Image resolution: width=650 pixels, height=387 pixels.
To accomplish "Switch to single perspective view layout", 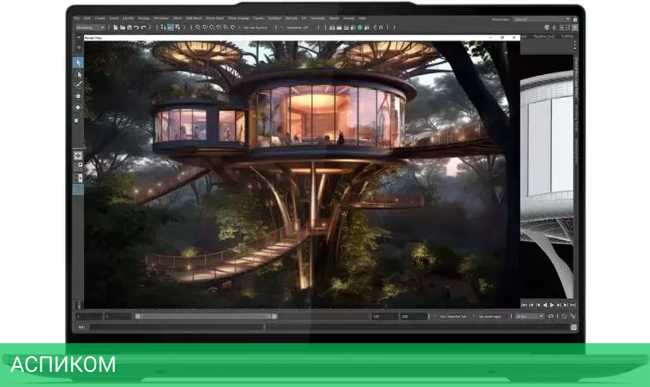I will (78, 155).
